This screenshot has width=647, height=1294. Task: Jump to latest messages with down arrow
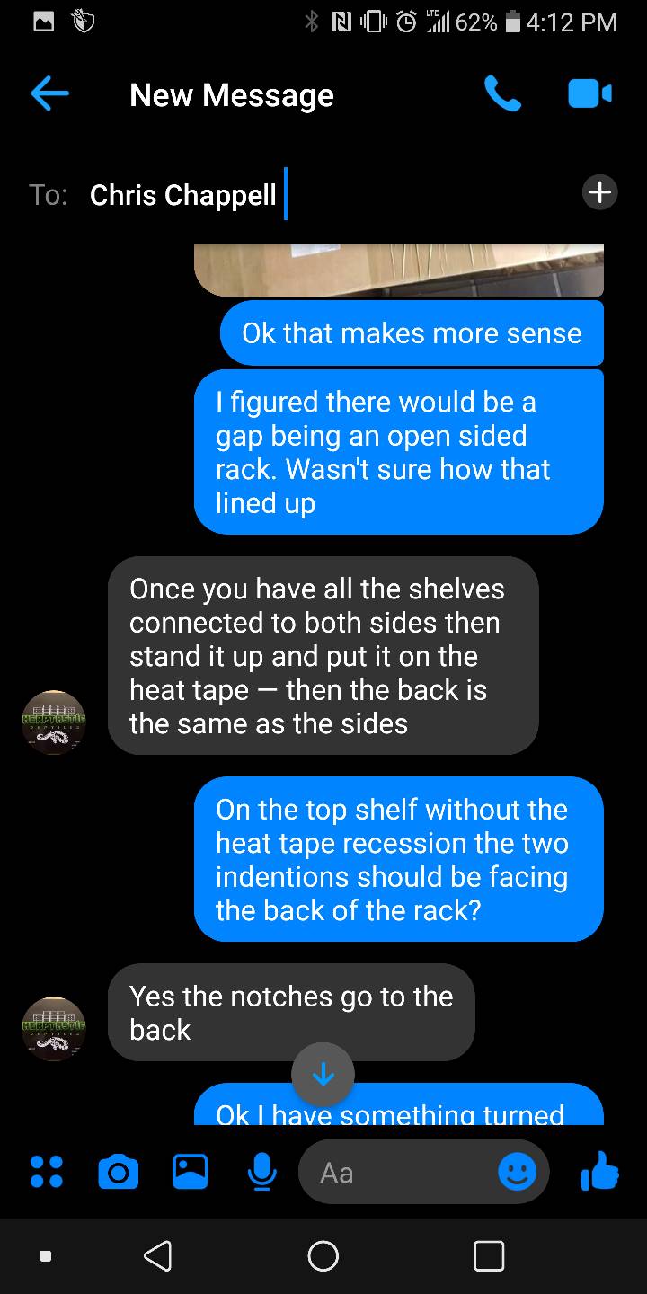(323, 1074)
